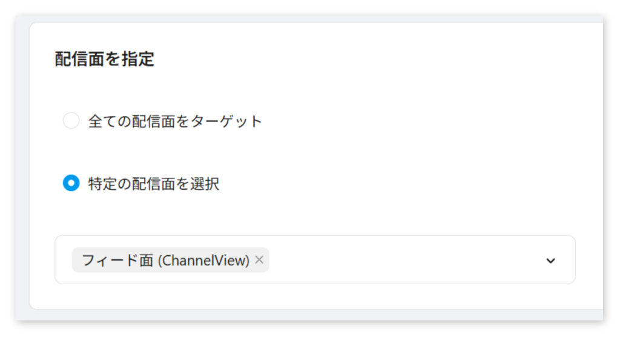Image resolution: width=620 pixels, height=338 pixels.
Task: Focus the empty area of the placement selector field
Action: 403,260
